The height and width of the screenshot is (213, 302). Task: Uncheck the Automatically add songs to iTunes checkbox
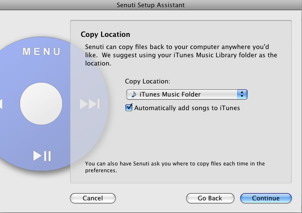click(129, 108)
